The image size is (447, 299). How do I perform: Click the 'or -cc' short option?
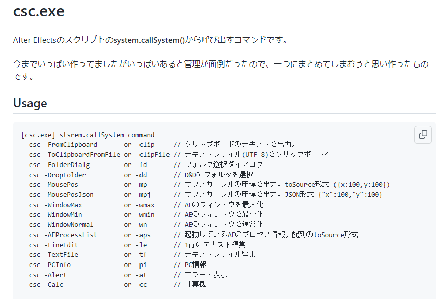[135, 285]
